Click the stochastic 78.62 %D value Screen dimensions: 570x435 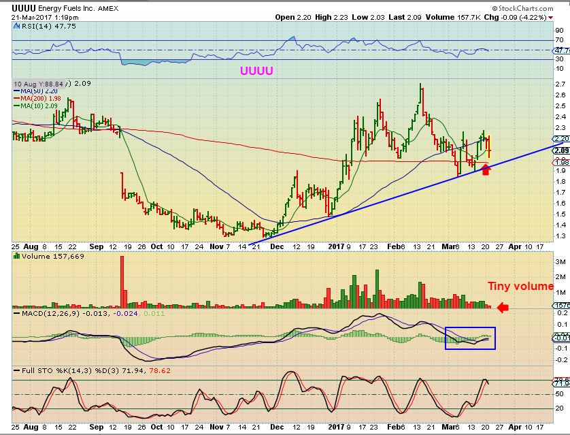160,370
